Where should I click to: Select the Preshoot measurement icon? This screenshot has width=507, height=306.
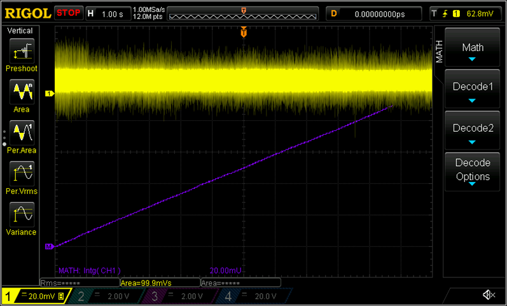click(x=21, y=50)
